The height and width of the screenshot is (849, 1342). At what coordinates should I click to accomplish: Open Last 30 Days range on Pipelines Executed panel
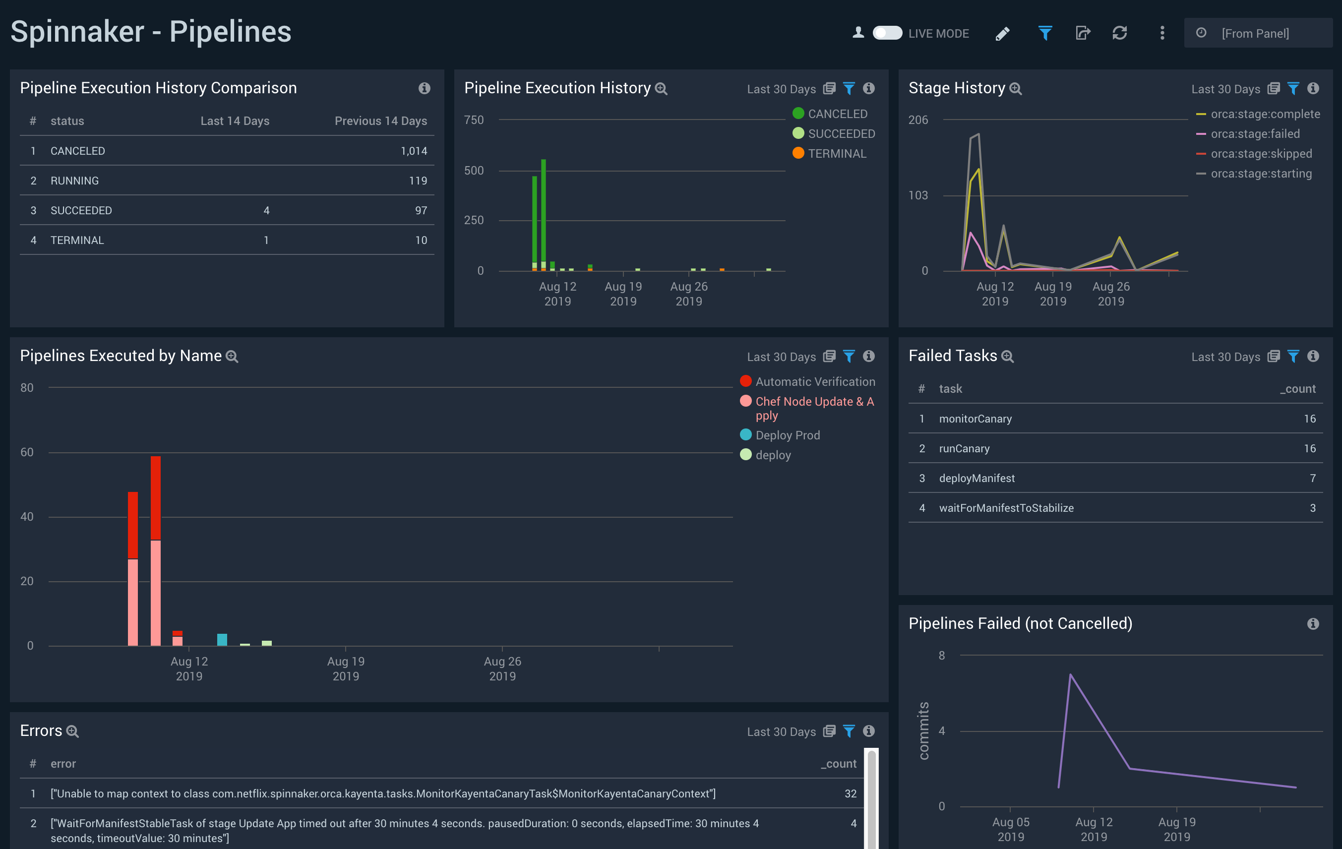click(782, 356)
